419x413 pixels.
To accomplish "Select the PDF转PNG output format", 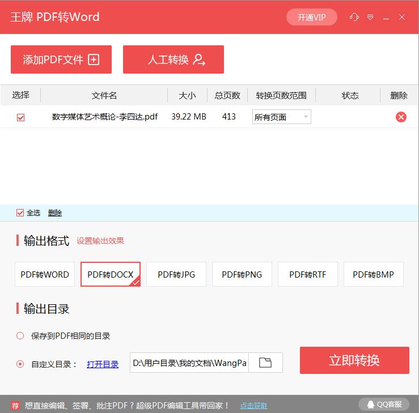I will pos(242,274).
